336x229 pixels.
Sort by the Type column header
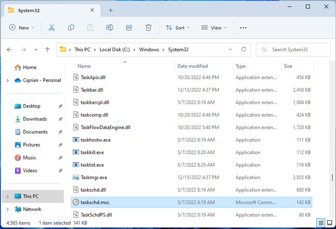241,66
